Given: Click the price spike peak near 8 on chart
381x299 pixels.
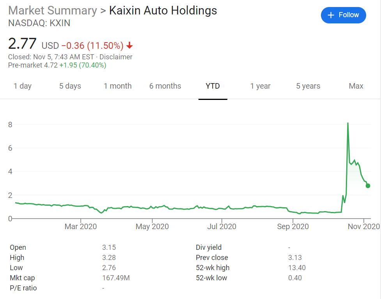Looking at the screenshot, I should click(348, 124).
